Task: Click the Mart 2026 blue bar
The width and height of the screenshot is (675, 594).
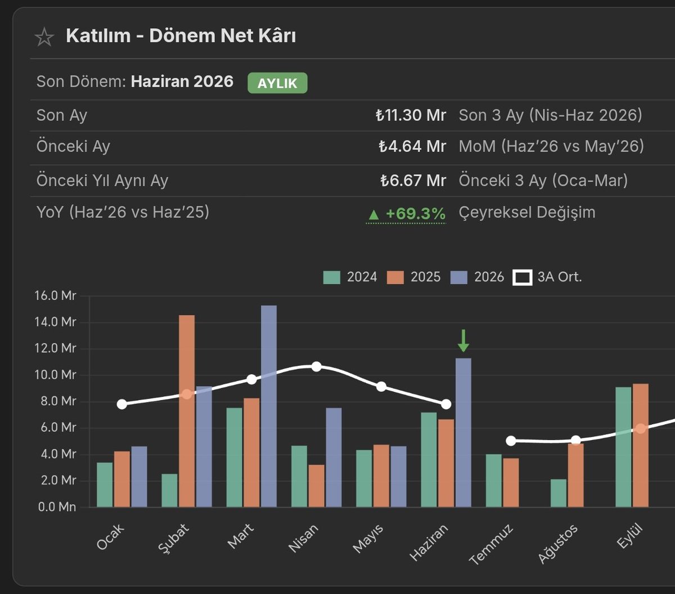Action: coord(268,406)
